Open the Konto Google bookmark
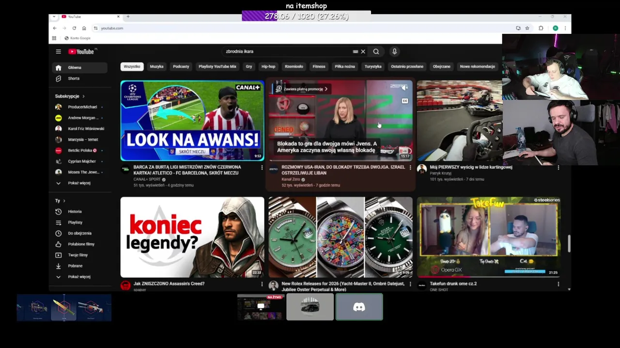This screenshot has width=620, height=348. click(x=77, y=38)
